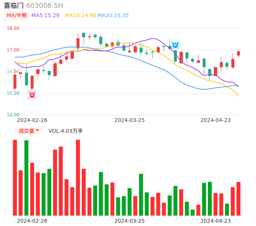The width and height of the screenshot is (256, 226).
Task: Toggle the MA10 moving average legend
Action: coord(81,16)
